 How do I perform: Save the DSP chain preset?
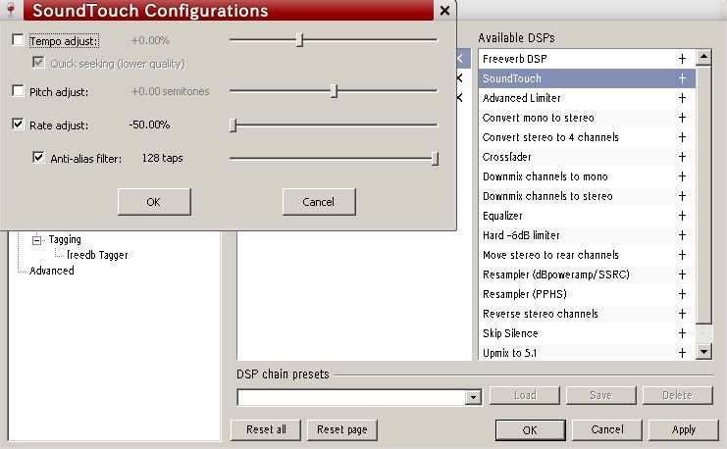(x=600, y=395)
